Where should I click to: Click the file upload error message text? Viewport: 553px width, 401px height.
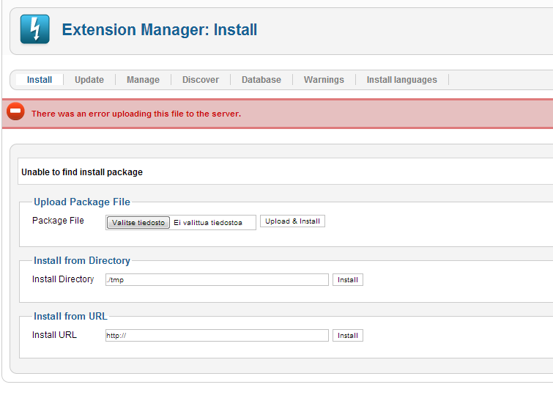coord(136,114)
